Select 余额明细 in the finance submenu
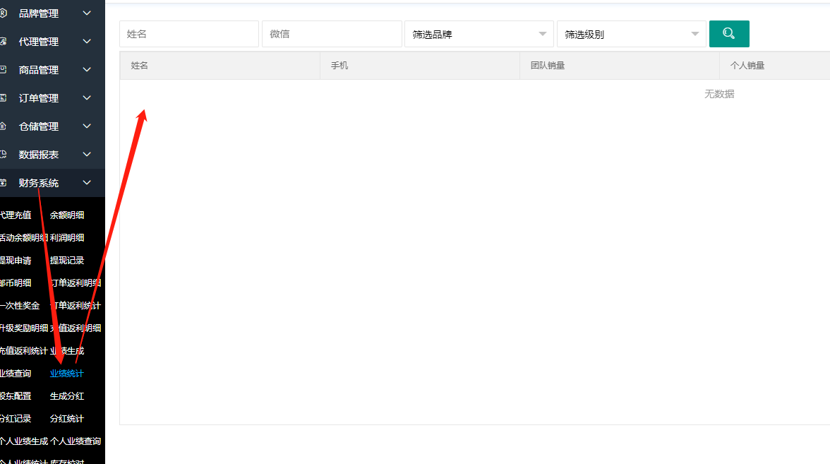The width and height of the screenshot is (830, 464). 67,215
